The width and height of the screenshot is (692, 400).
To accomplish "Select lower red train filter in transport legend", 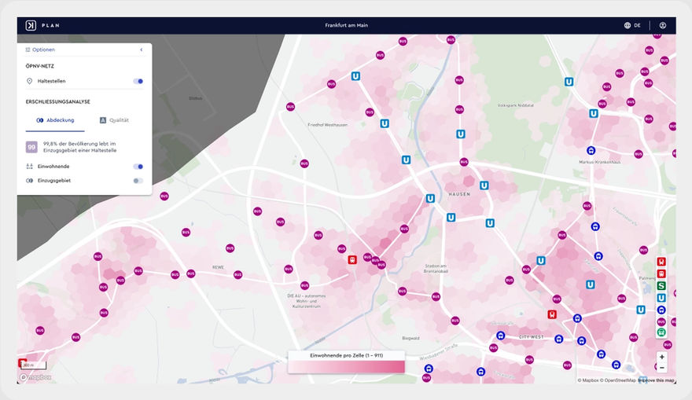I will 661,273.
